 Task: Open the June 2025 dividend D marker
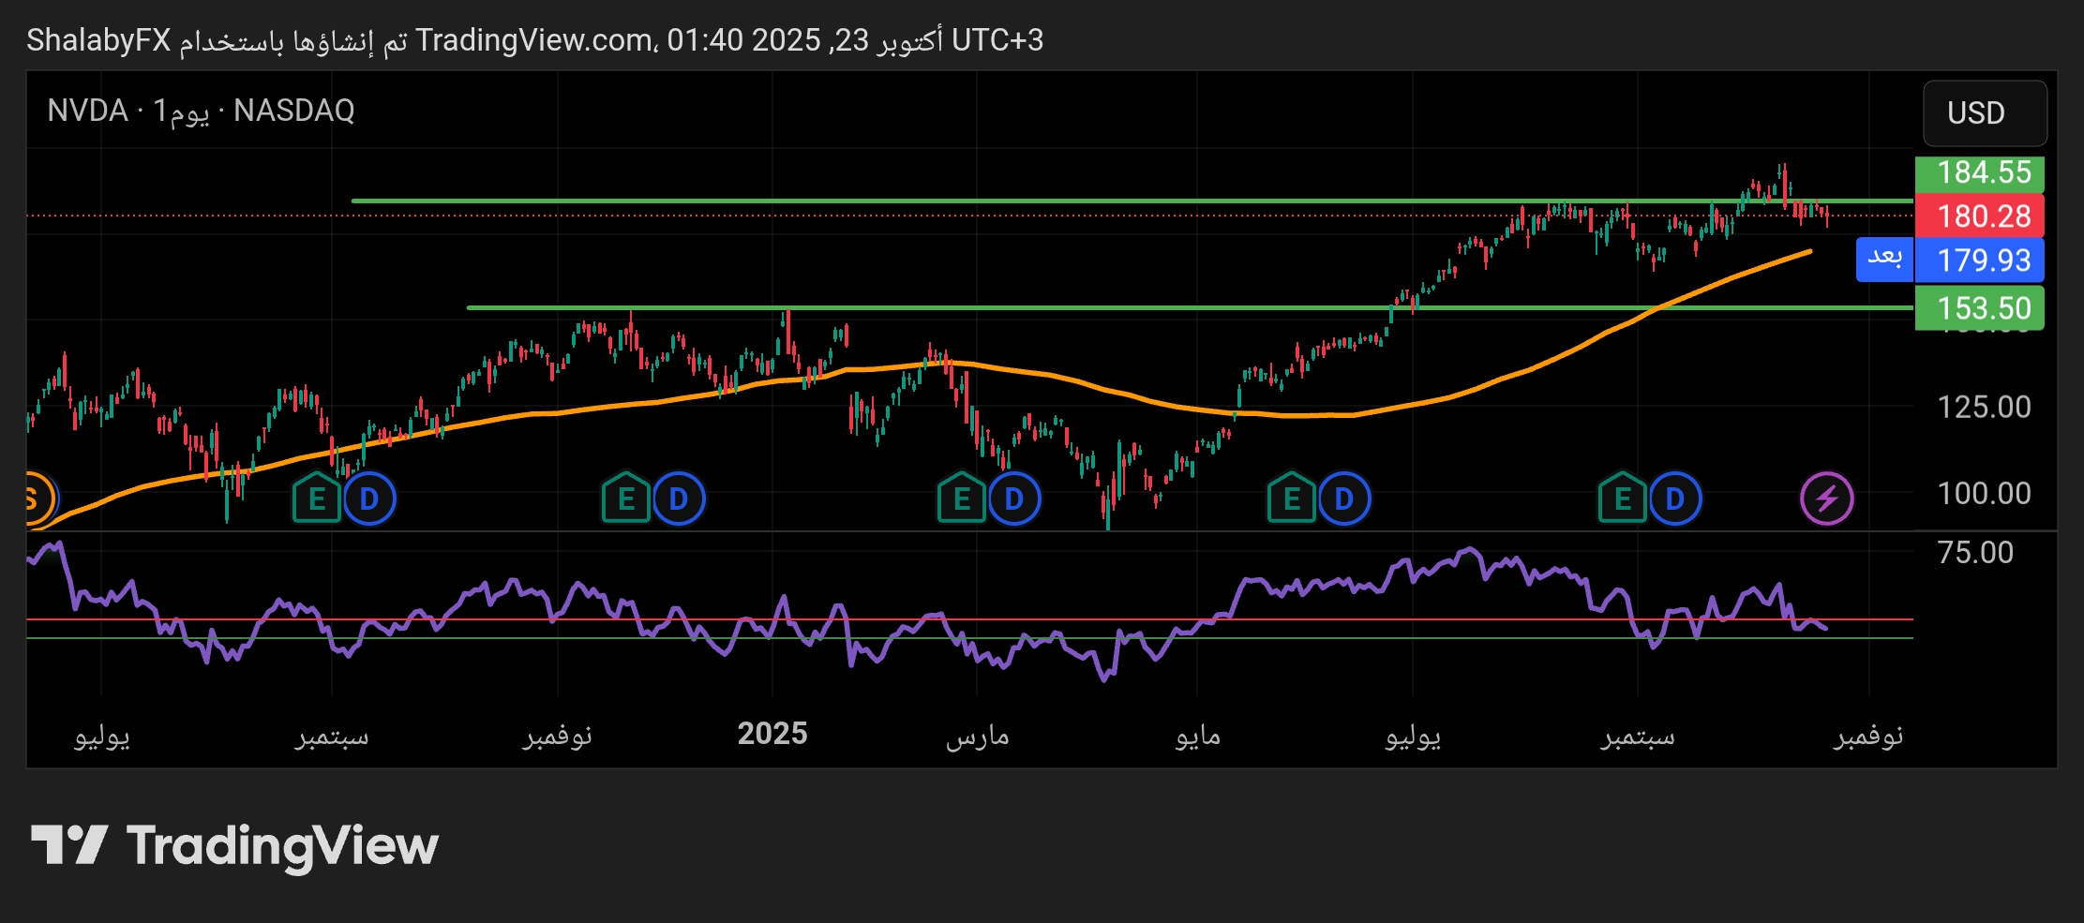pyautogui.click(x=1344, y=499)
